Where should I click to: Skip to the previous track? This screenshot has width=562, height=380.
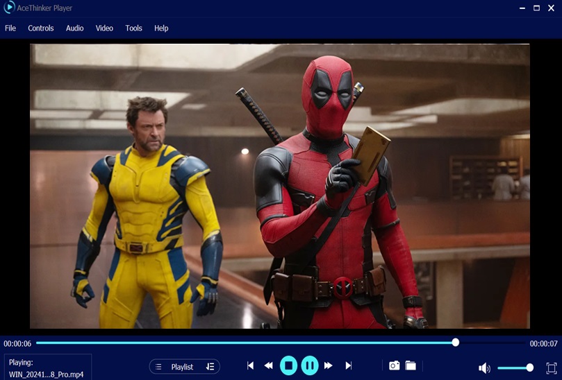click(251, 365)
